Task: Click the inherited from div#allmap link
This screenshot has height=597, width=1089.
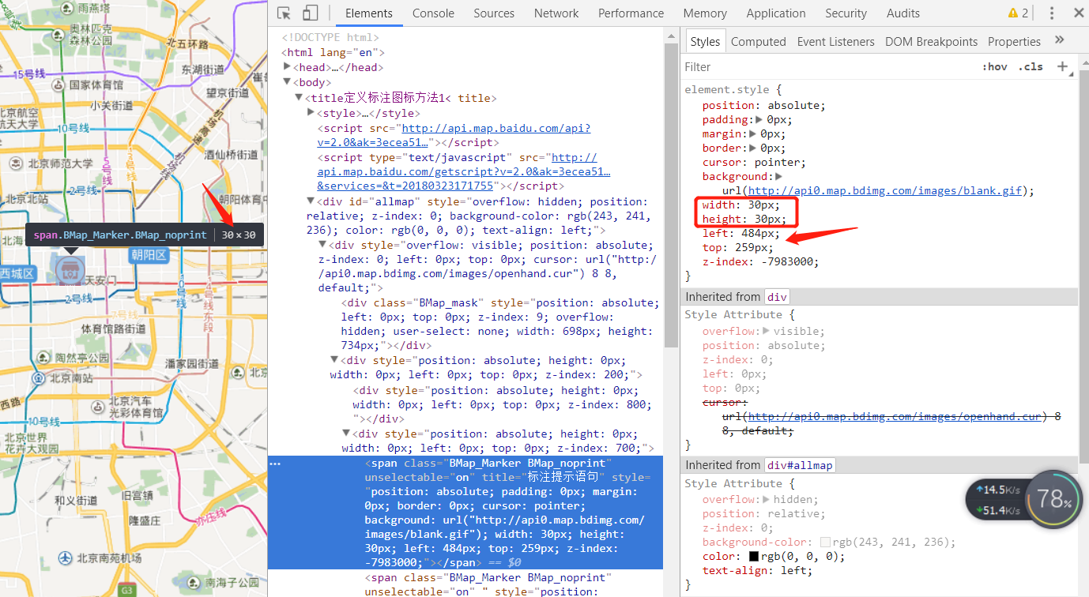Action: pos(799,465)
